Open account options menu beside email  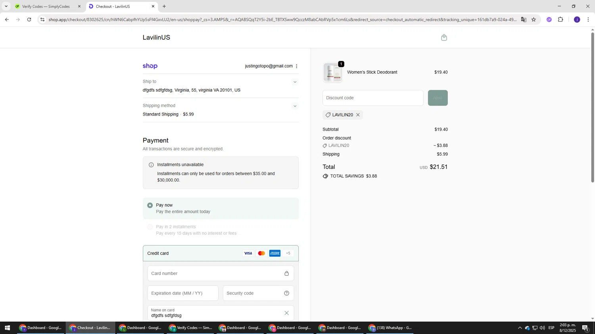click(x=297, y=66)
